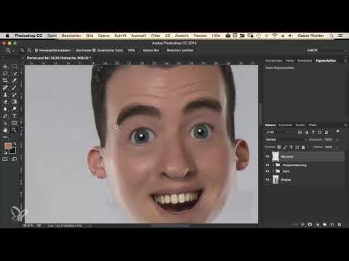Select the Lasso tool

5,73
